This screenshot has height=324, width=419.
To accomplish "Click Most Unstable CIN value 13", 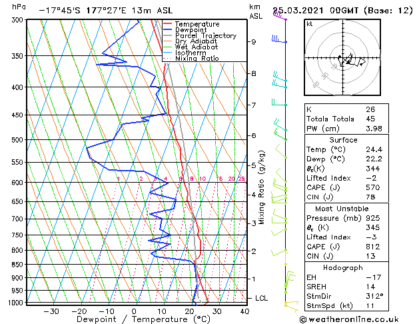I will (370, 256).
